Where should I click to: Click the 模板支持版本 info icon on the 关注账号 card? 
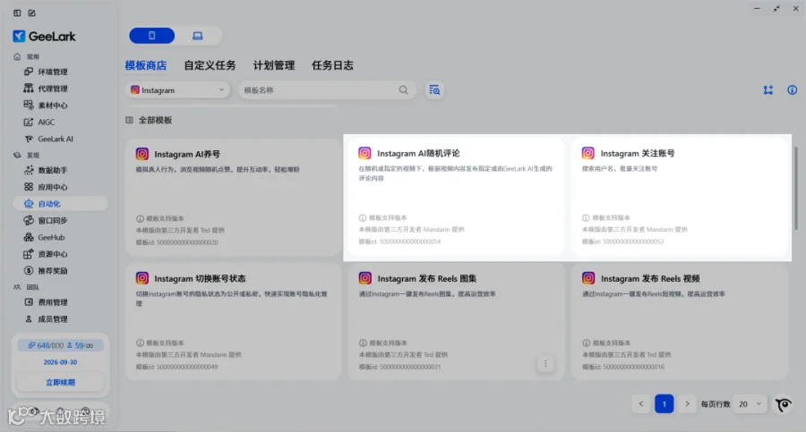coord(586,218)
